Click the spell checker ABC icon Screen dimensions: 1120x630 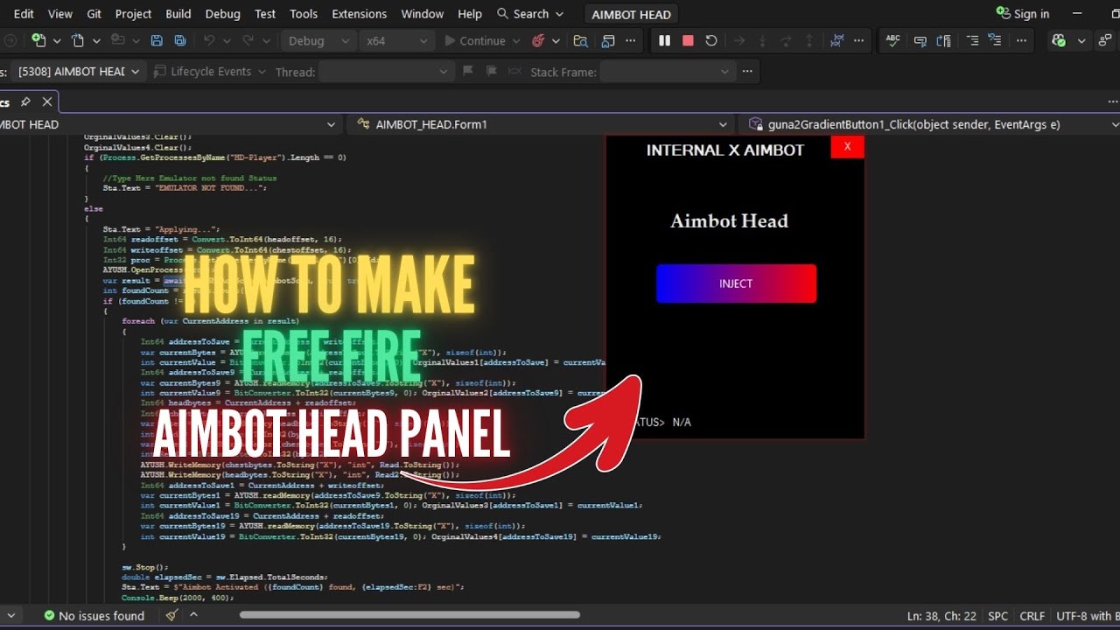[893, 40]
